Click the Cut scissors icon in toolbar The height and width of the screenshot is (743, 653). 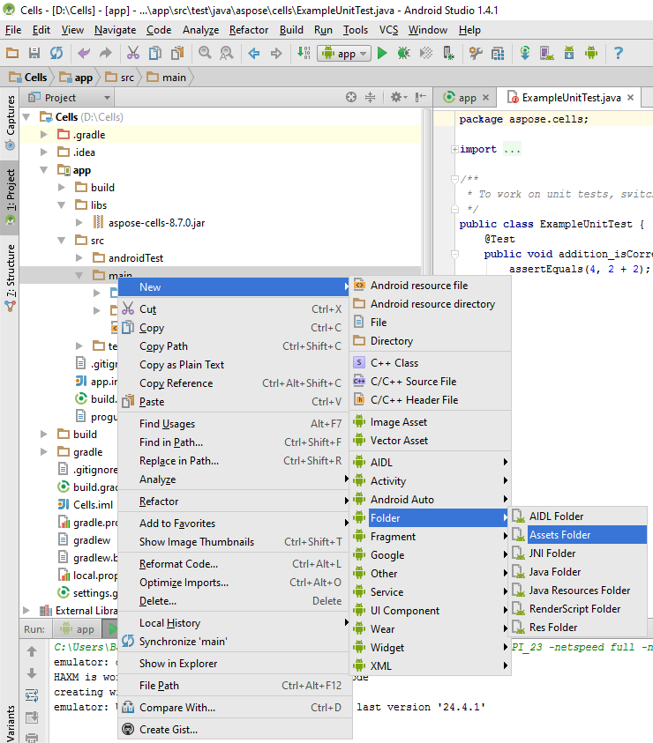[x=133, y=53]
